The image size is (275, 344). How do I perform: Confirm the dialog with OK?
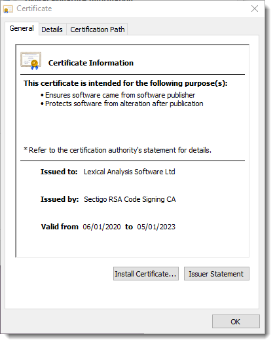coord(236,322)
